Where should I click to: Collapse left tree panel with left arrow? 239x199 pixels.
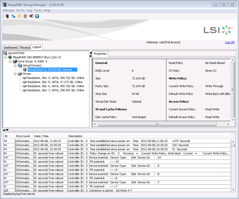pyautogui.click(x=91, y=53)
